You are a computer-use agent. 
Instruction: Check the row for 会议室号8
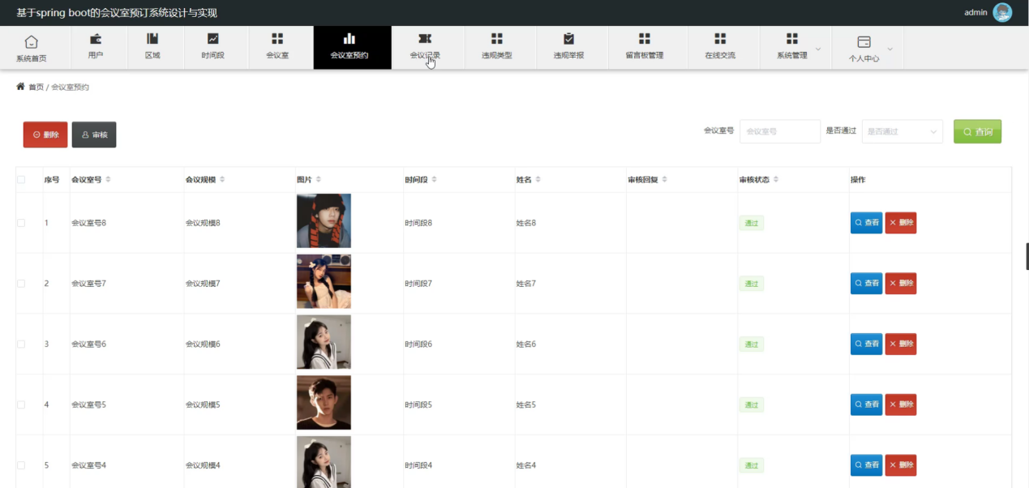pos(21,223)
